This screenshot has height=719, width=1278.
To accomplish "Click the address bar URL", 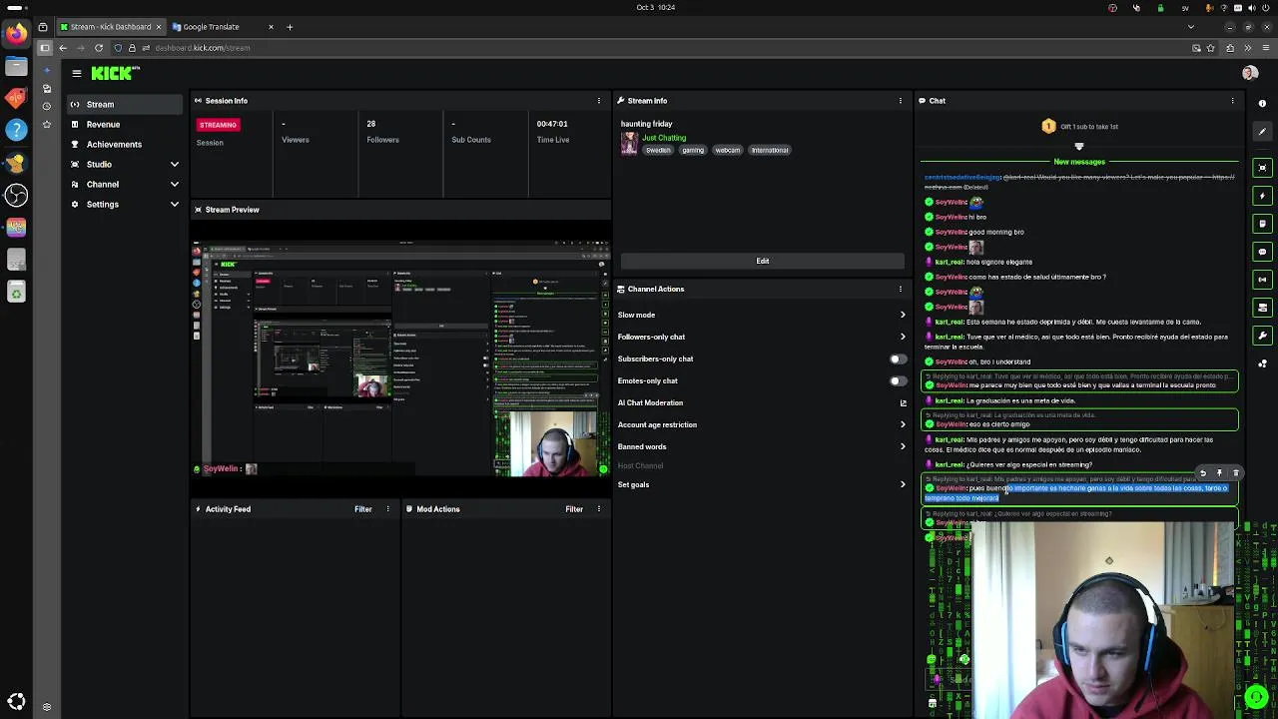I will pos(203,48).
